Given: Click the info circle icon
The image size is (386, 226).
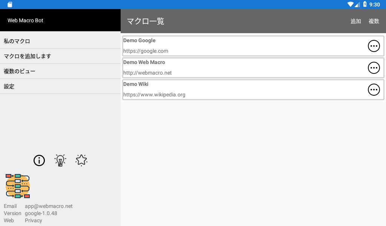Looking at the screenshot, I should click(39, 160).
